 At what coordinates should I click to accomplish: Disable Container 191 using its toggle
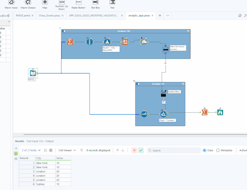pyautogui.click(x=138, y=84)
